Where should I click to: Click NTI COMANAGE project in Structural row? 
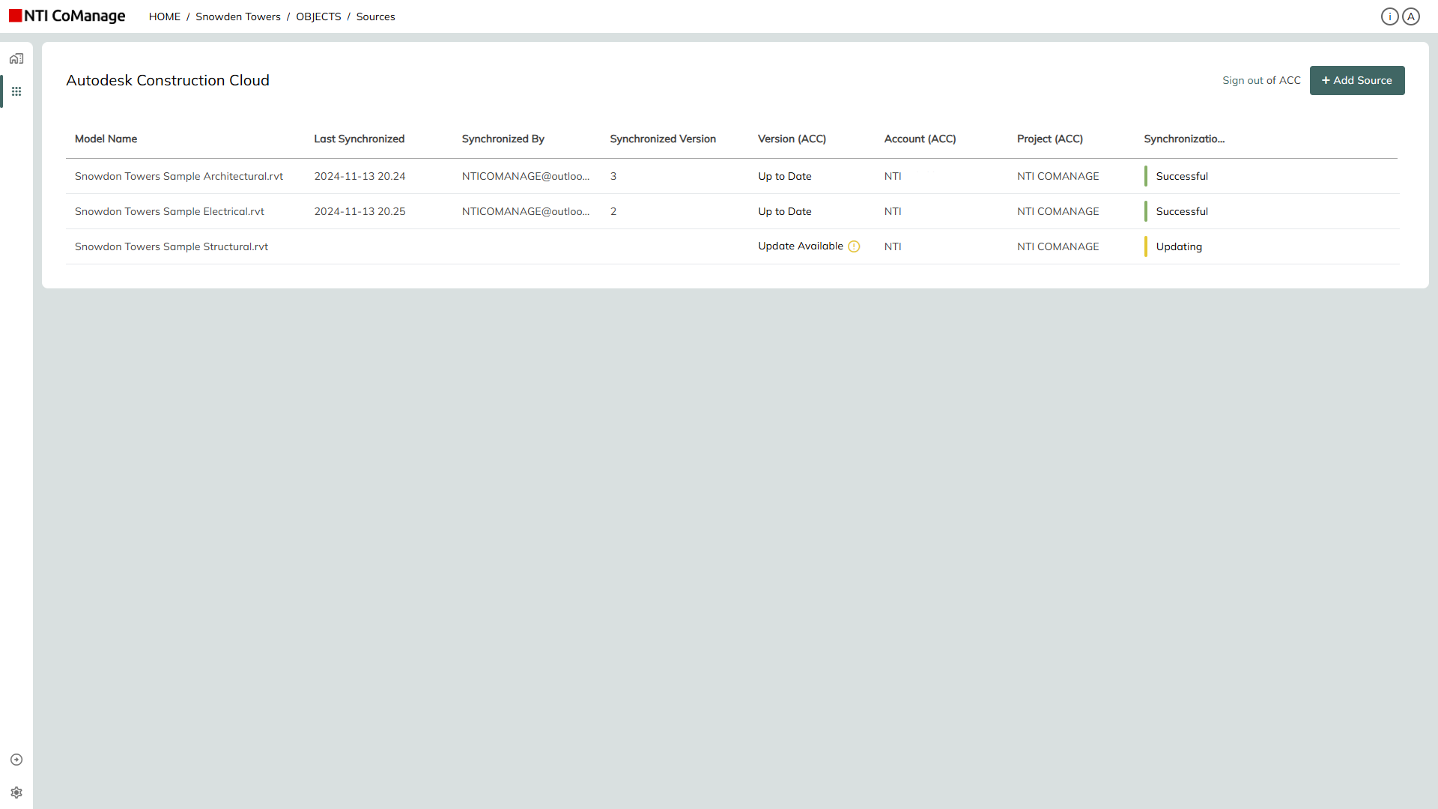1058,246
